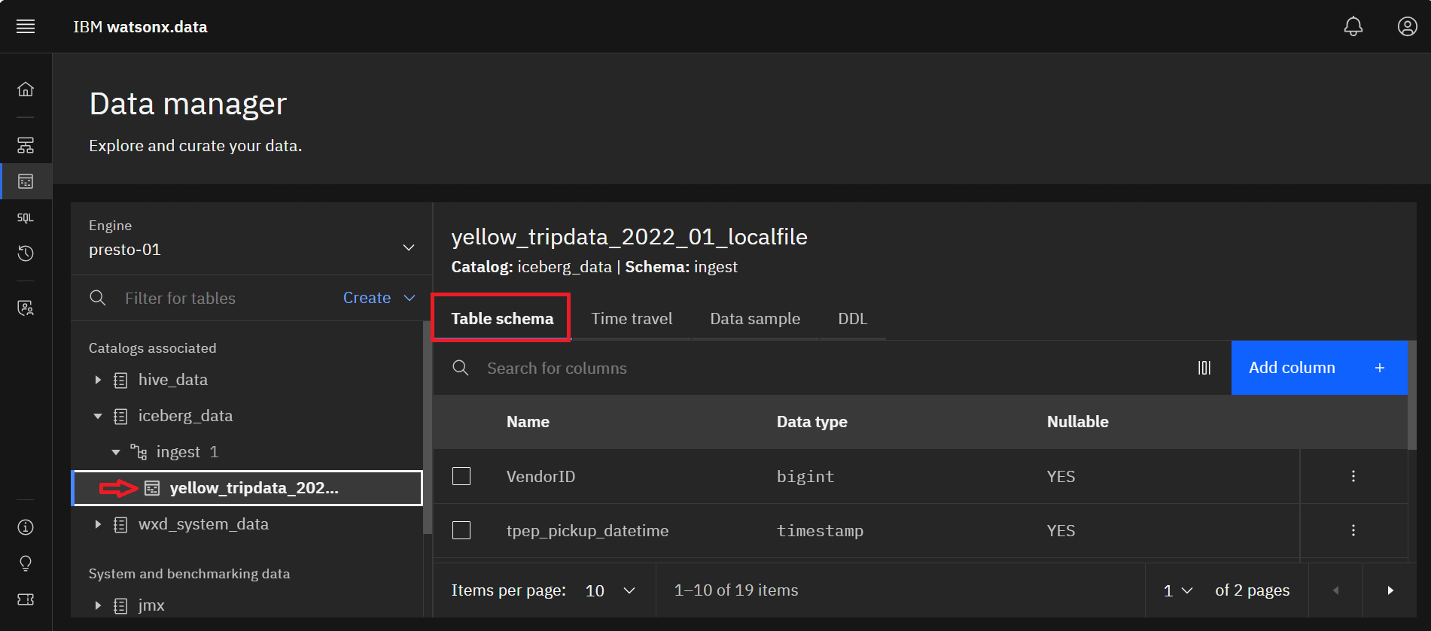Image resolution: width=1431 pixels, height=631 pixels.
Task: Check the tpep_pickup_datetime column checkbox
Action: click(461, 530)
